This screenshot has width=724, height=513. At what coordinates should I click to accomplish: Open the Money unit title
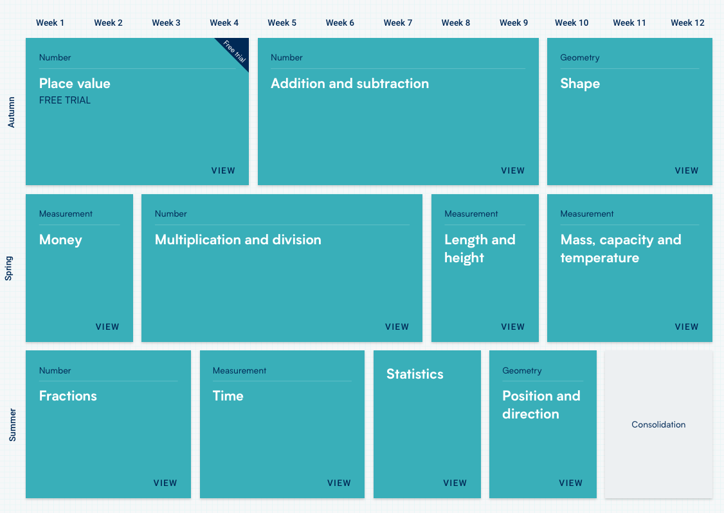pyautogui.click(x=60, y=240)
